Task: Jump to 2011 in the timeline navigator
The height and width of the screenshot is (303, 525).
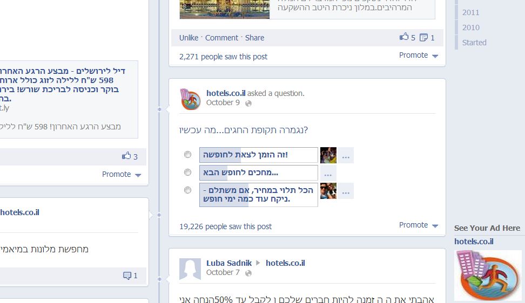Action: point(471,13)
